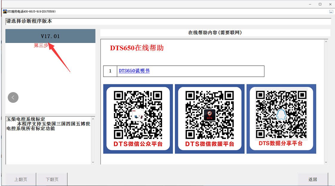Viewport: 335px width, 186px height.
Task: Open the DTS650说明书 link
Action: 134,71
